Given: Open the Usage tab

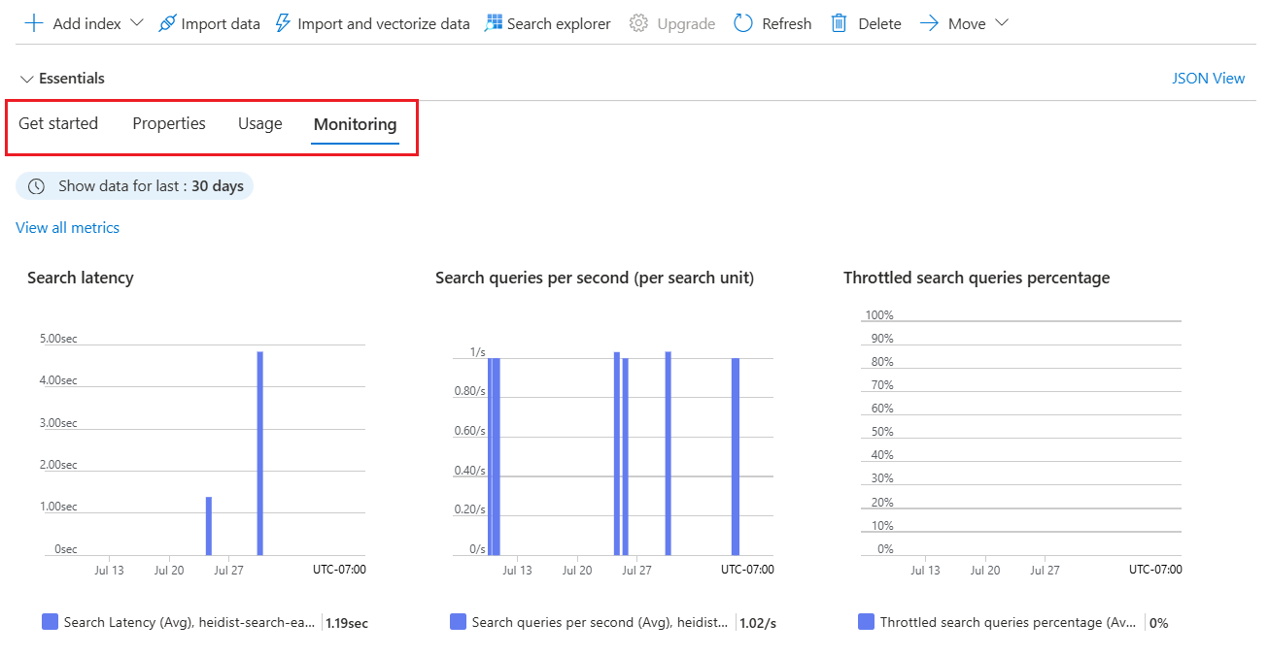Looking at the screenshot, I should coord(259,123).
